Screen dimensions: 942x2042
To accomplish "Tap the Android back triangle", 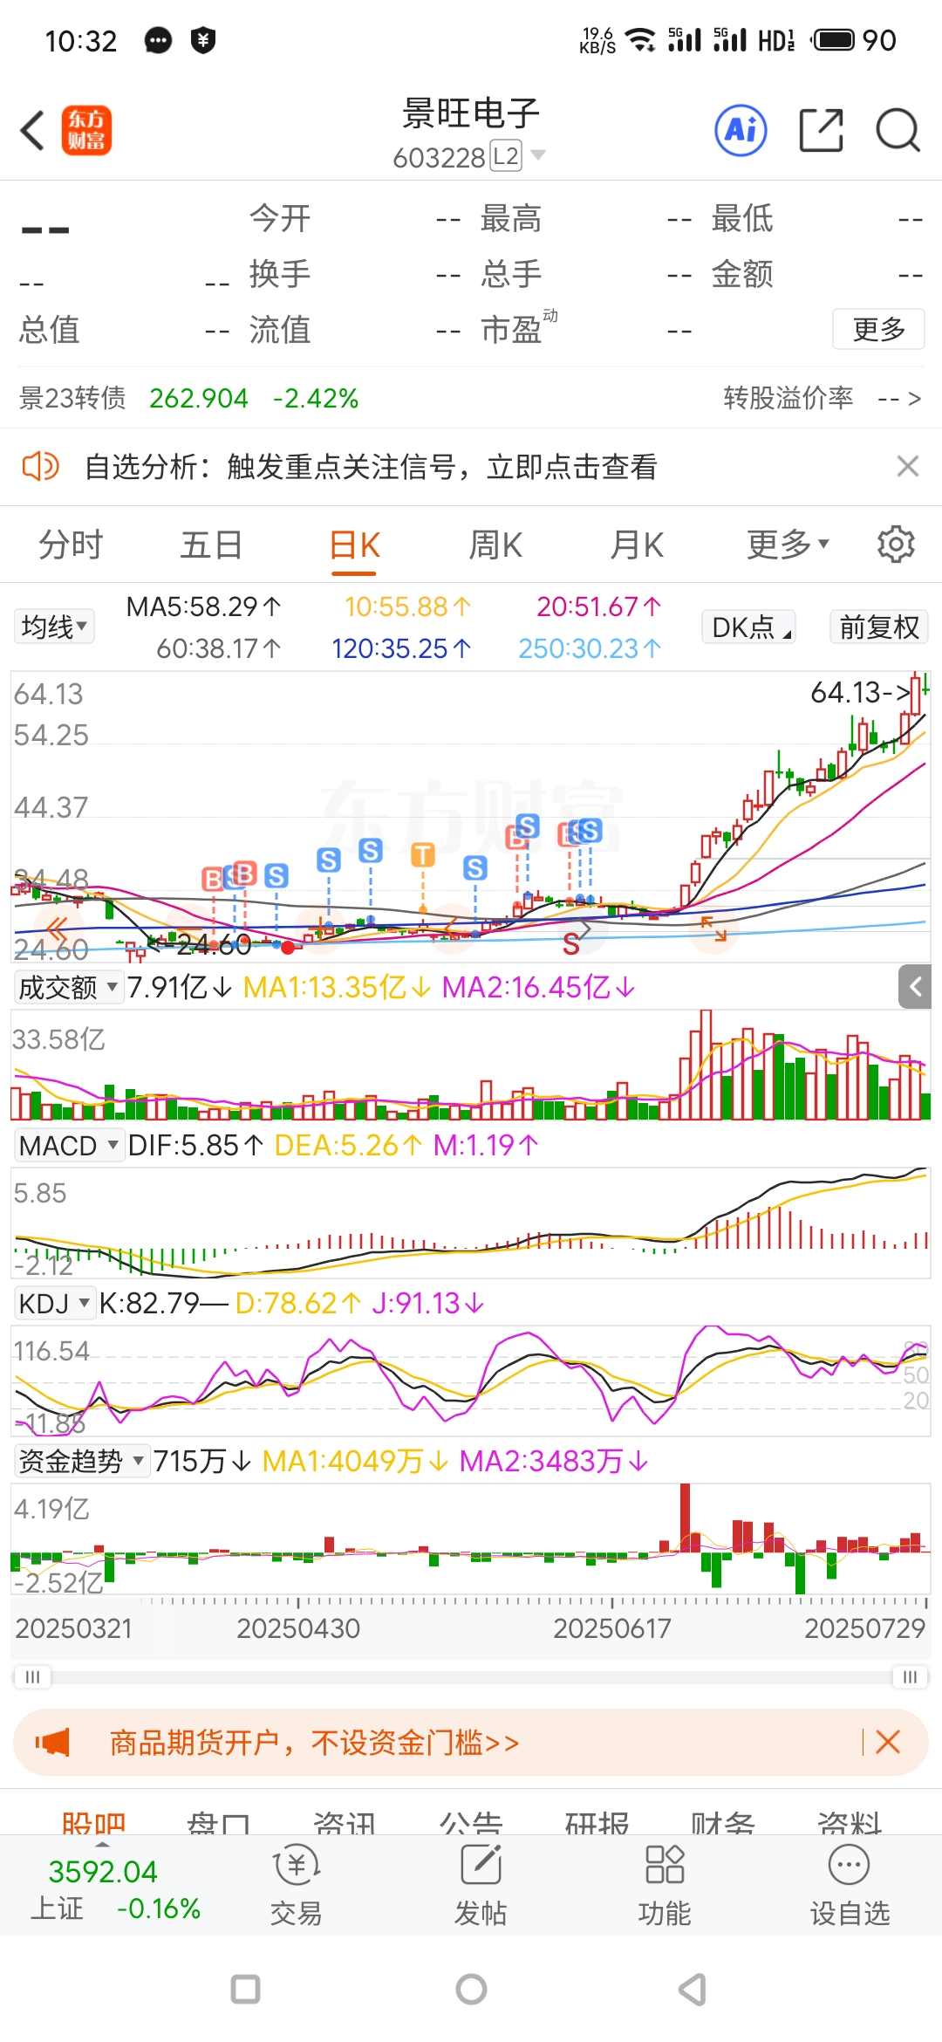I will (693, 1990).
